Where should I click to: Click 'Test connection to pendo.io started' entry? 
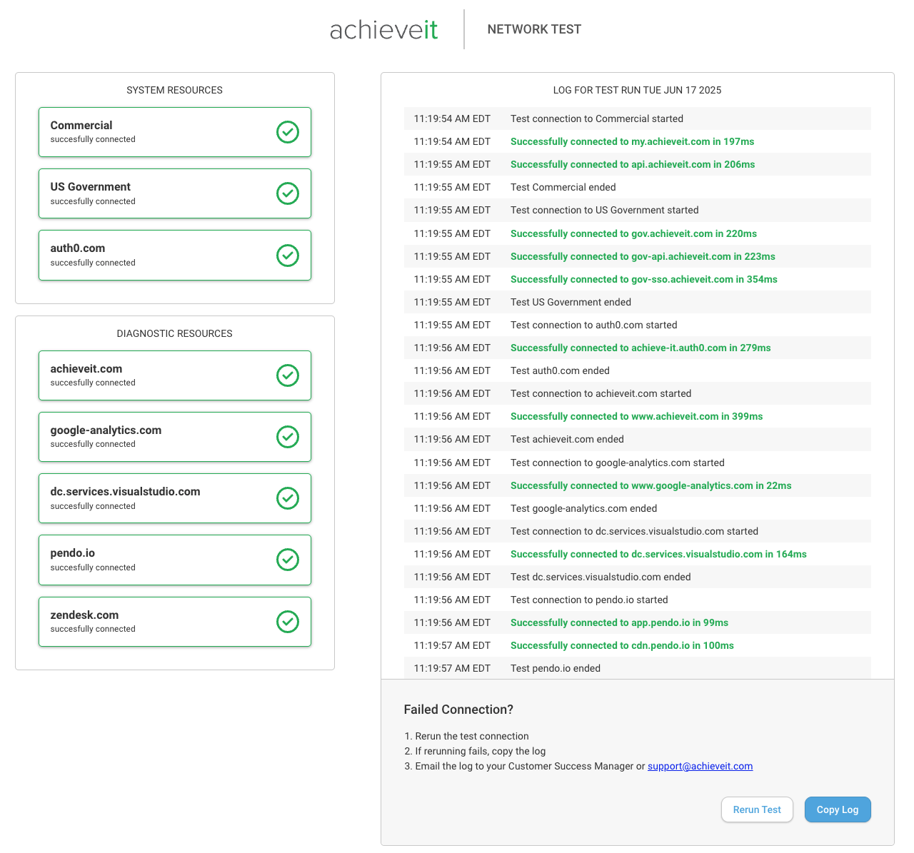pyautogui.click(x=638, y=600)
